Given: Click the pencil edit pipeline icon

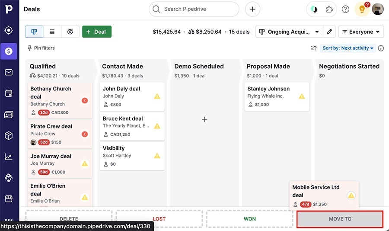Looking at the screenshot, I should 329,32.
